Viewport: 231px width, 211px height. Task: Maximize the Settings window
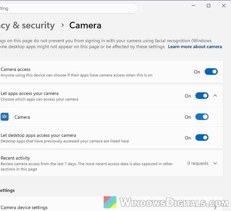pos(209,6)
